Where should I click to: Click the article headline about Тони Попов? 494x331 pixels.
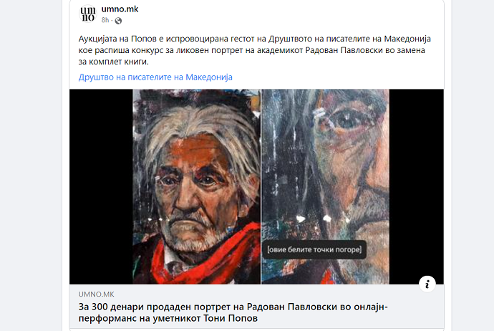coord(233,312)
